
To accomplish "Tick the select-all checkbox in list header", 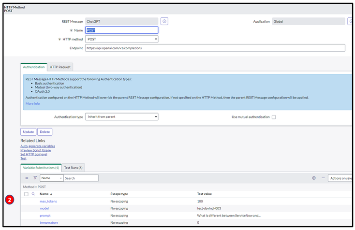I will [x=26, y=194].
